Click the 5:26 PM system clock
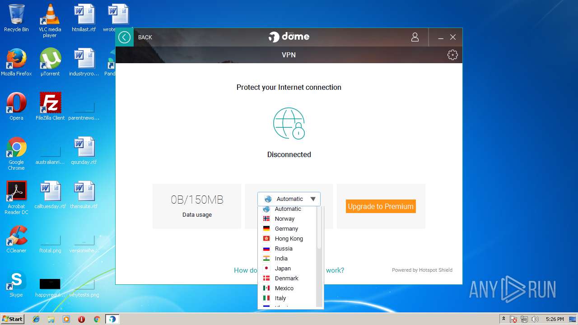This screenshot has width=578, height=325. (555, 319)
